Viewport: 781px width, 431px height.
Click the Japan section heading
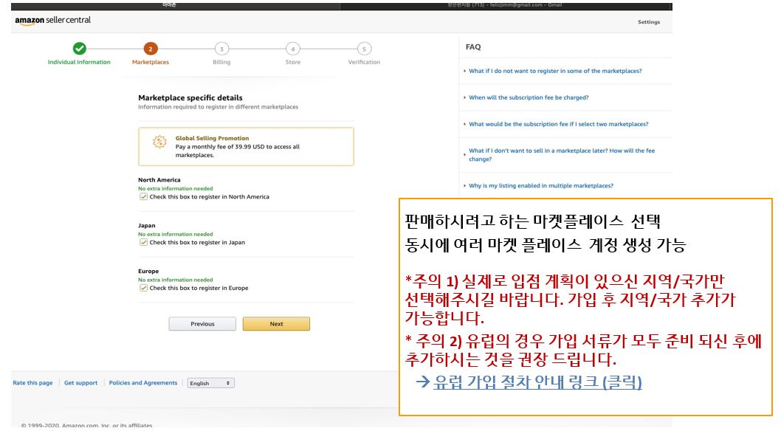tap(146, 225)
